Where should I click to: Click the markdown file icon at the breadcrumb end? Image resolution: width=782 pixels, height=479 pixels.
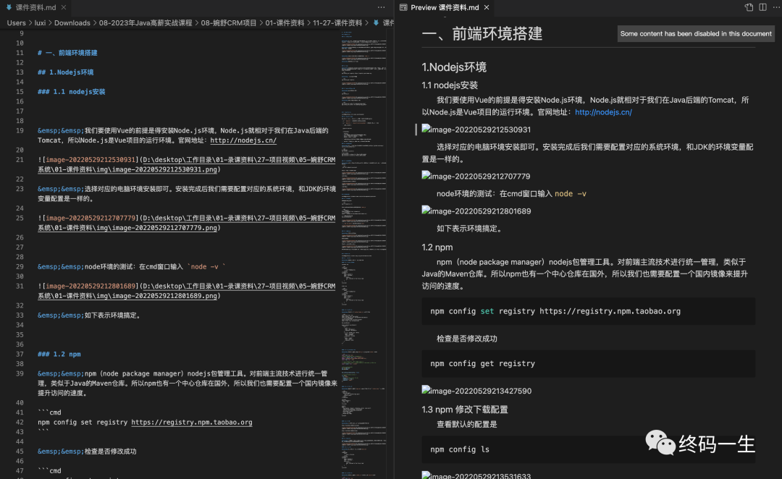coord(376,23)
